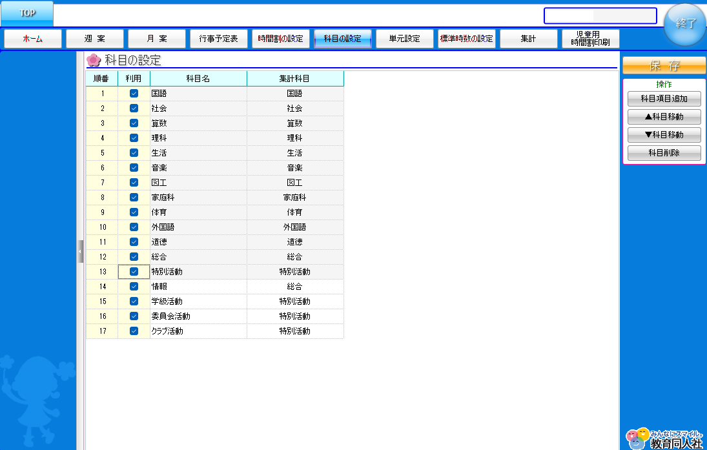The image size is (707, 450).
Task: Toggle the 利用 checkbox for 外国語
Action: click(134, 227)
